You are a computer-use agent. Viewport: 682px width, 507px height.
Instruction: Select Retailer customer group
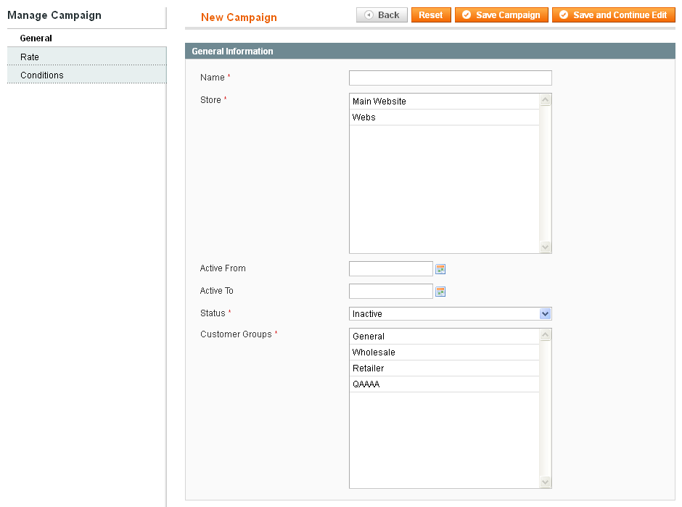click(444, 368)
